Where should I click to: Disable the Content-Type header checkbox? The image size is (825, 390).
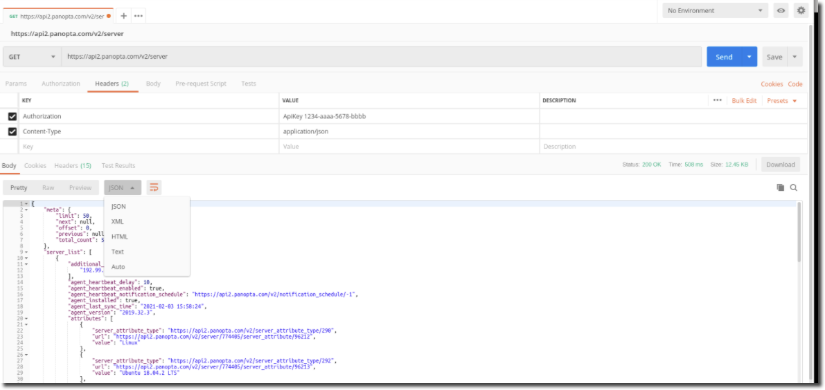12,131
